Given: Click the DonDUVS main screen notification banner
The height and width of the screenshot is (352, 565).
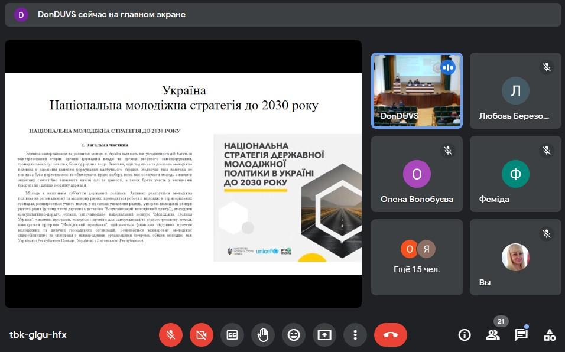Looking at the screenshot, I should [282, 14].
